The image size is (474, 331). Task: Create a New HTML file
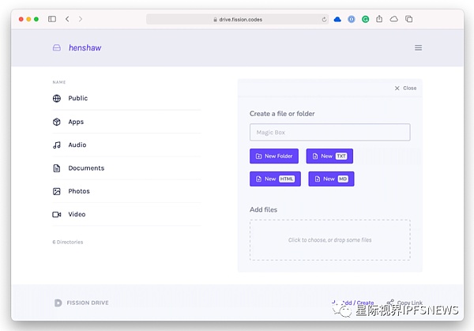[x=275, y=179]
